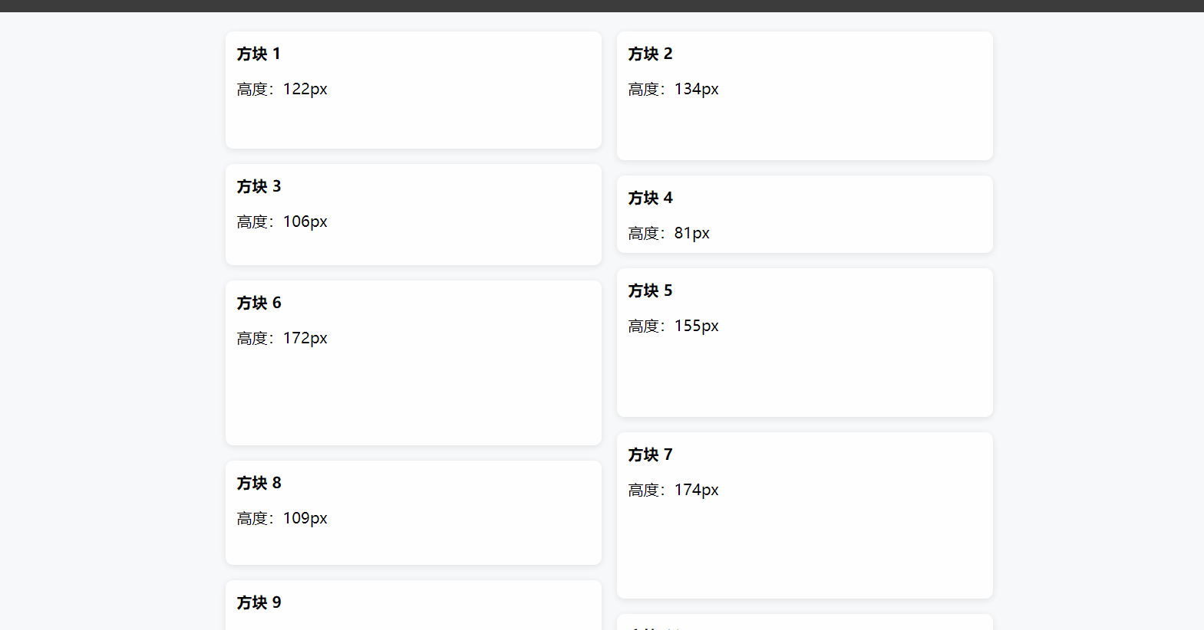Click the 方块 1 card title
Screen dimensions: 1204x630
(x=259, y=54)
